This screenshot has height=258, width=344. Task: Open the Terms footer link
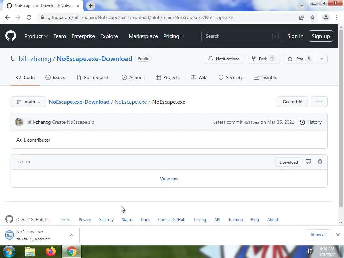pos(65,220)
